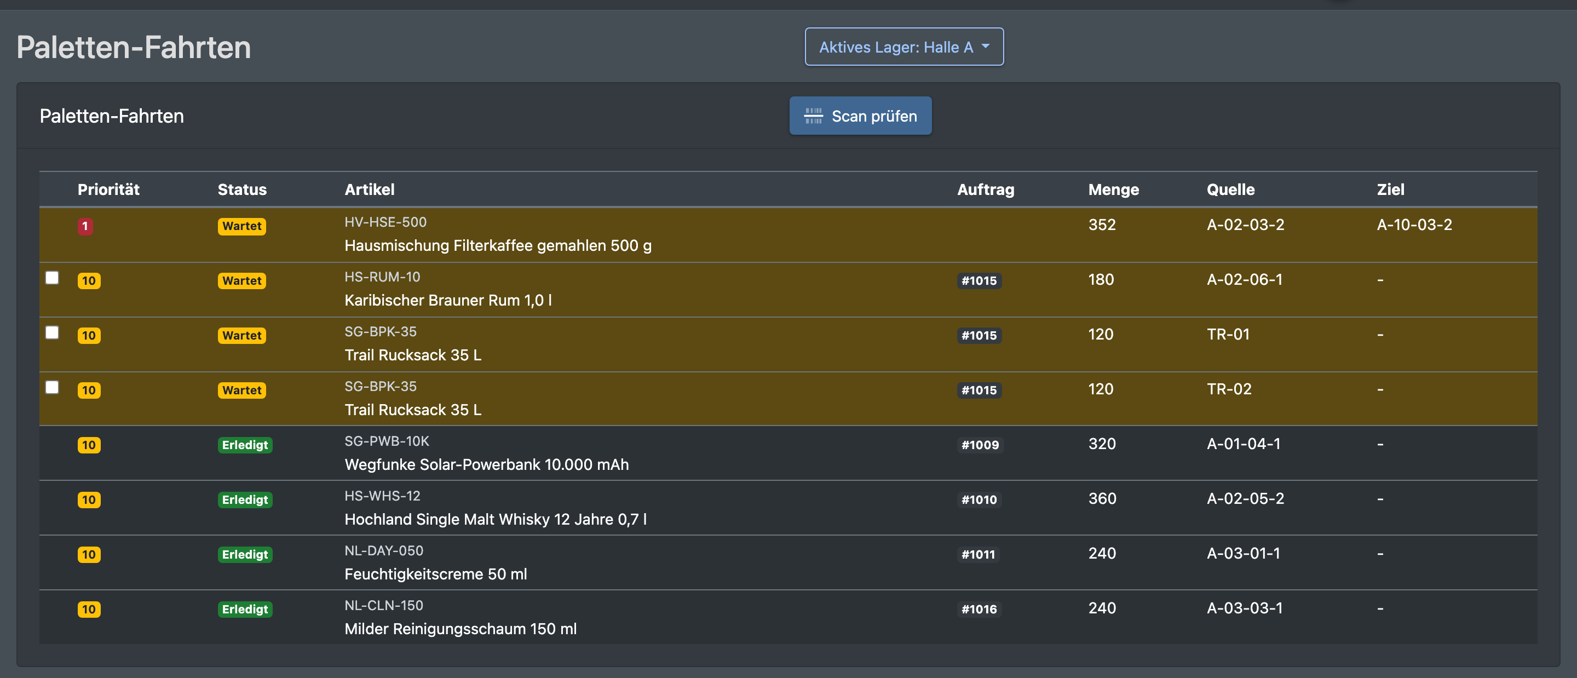Click the Wartet badge in the HV-HSE-500 row

pyautogui.click(x=242, y=226)
